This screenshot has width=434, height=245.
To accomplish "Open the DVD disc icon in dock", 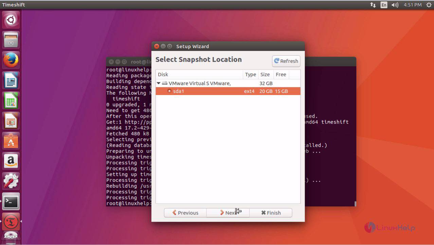I will coord(11,238).
